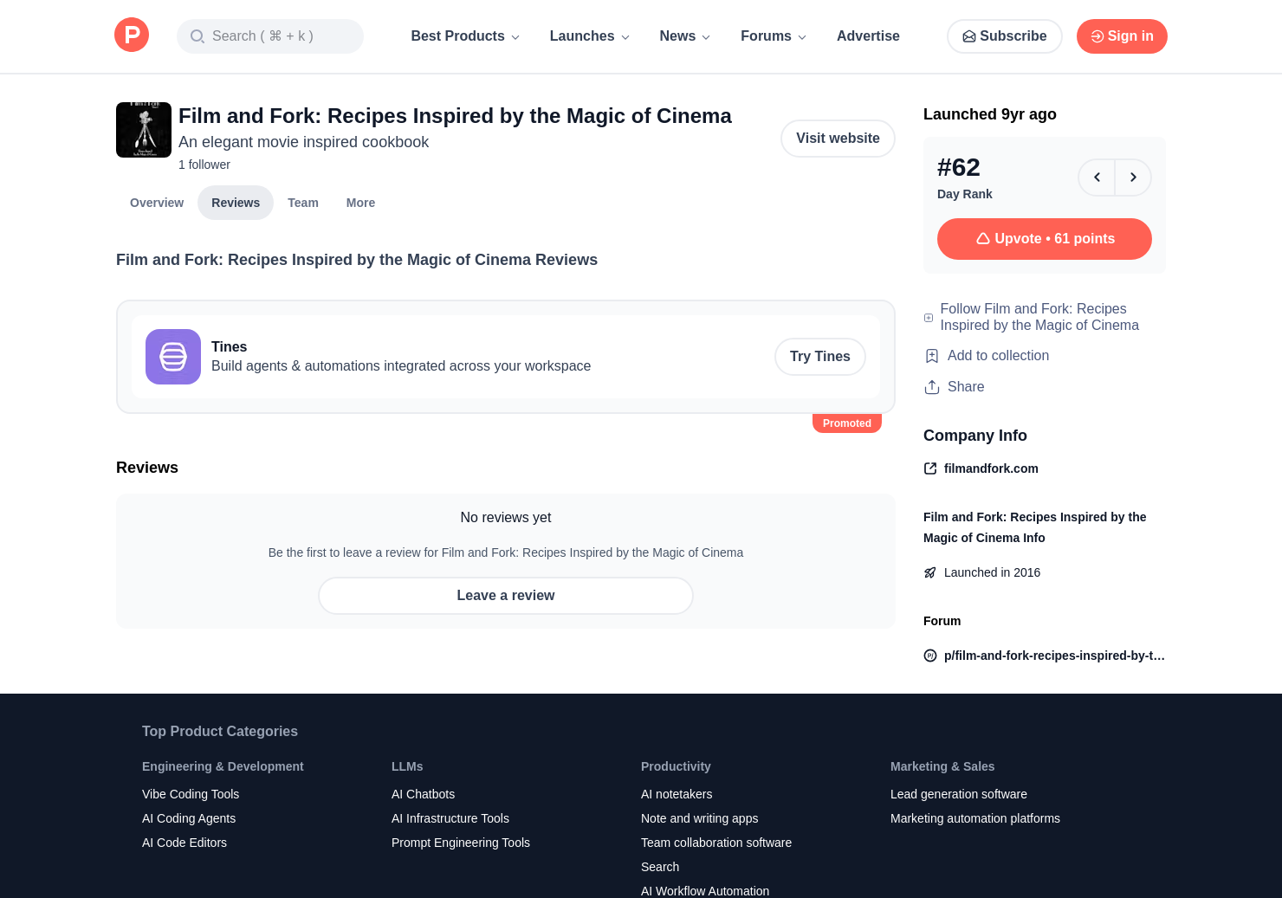Follow Film and Fork link
The image size is (1282, 898).
point(1039,317)
